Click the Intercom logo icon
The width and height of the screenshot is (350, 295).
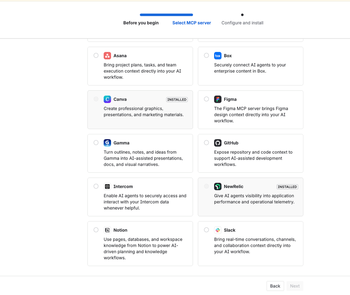click(x=107, y=186)
